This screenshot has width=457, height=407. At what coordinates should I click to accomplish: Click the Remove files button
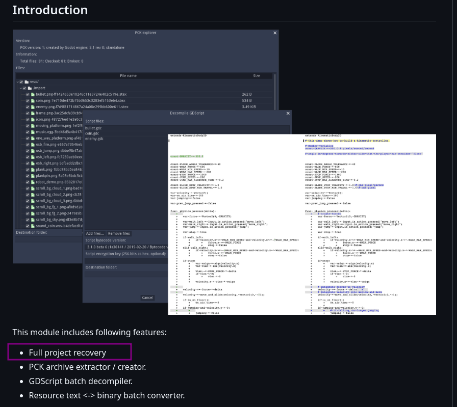[119, 233]
